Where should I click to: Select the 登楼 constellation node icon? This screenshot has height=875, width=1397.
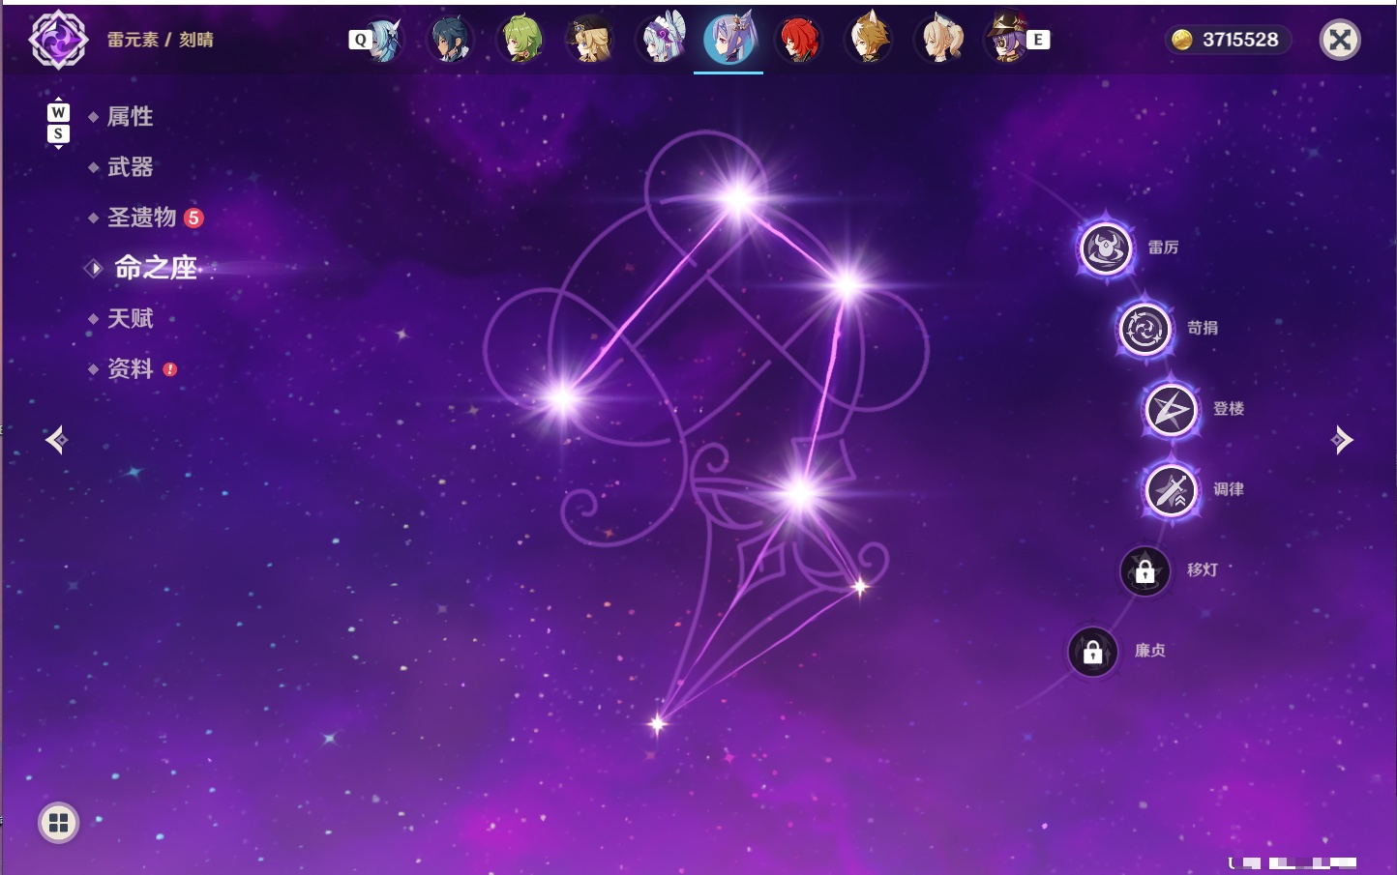[x=1171, y=410]
